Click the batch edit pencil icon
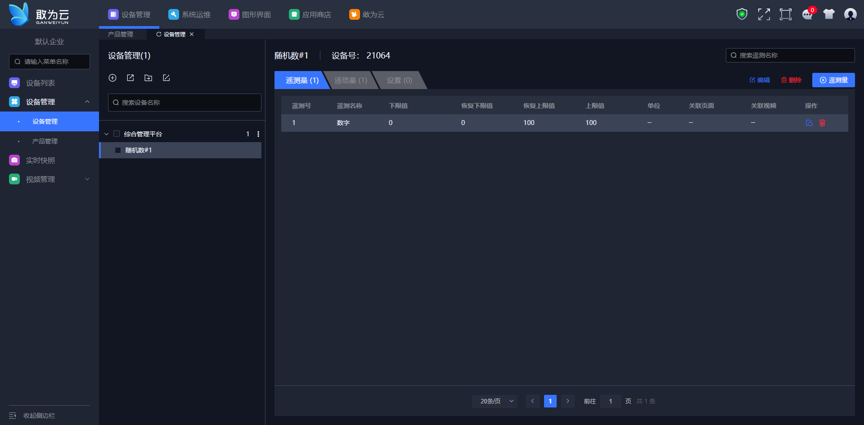The image size is (864, 425). coord(166,78)
